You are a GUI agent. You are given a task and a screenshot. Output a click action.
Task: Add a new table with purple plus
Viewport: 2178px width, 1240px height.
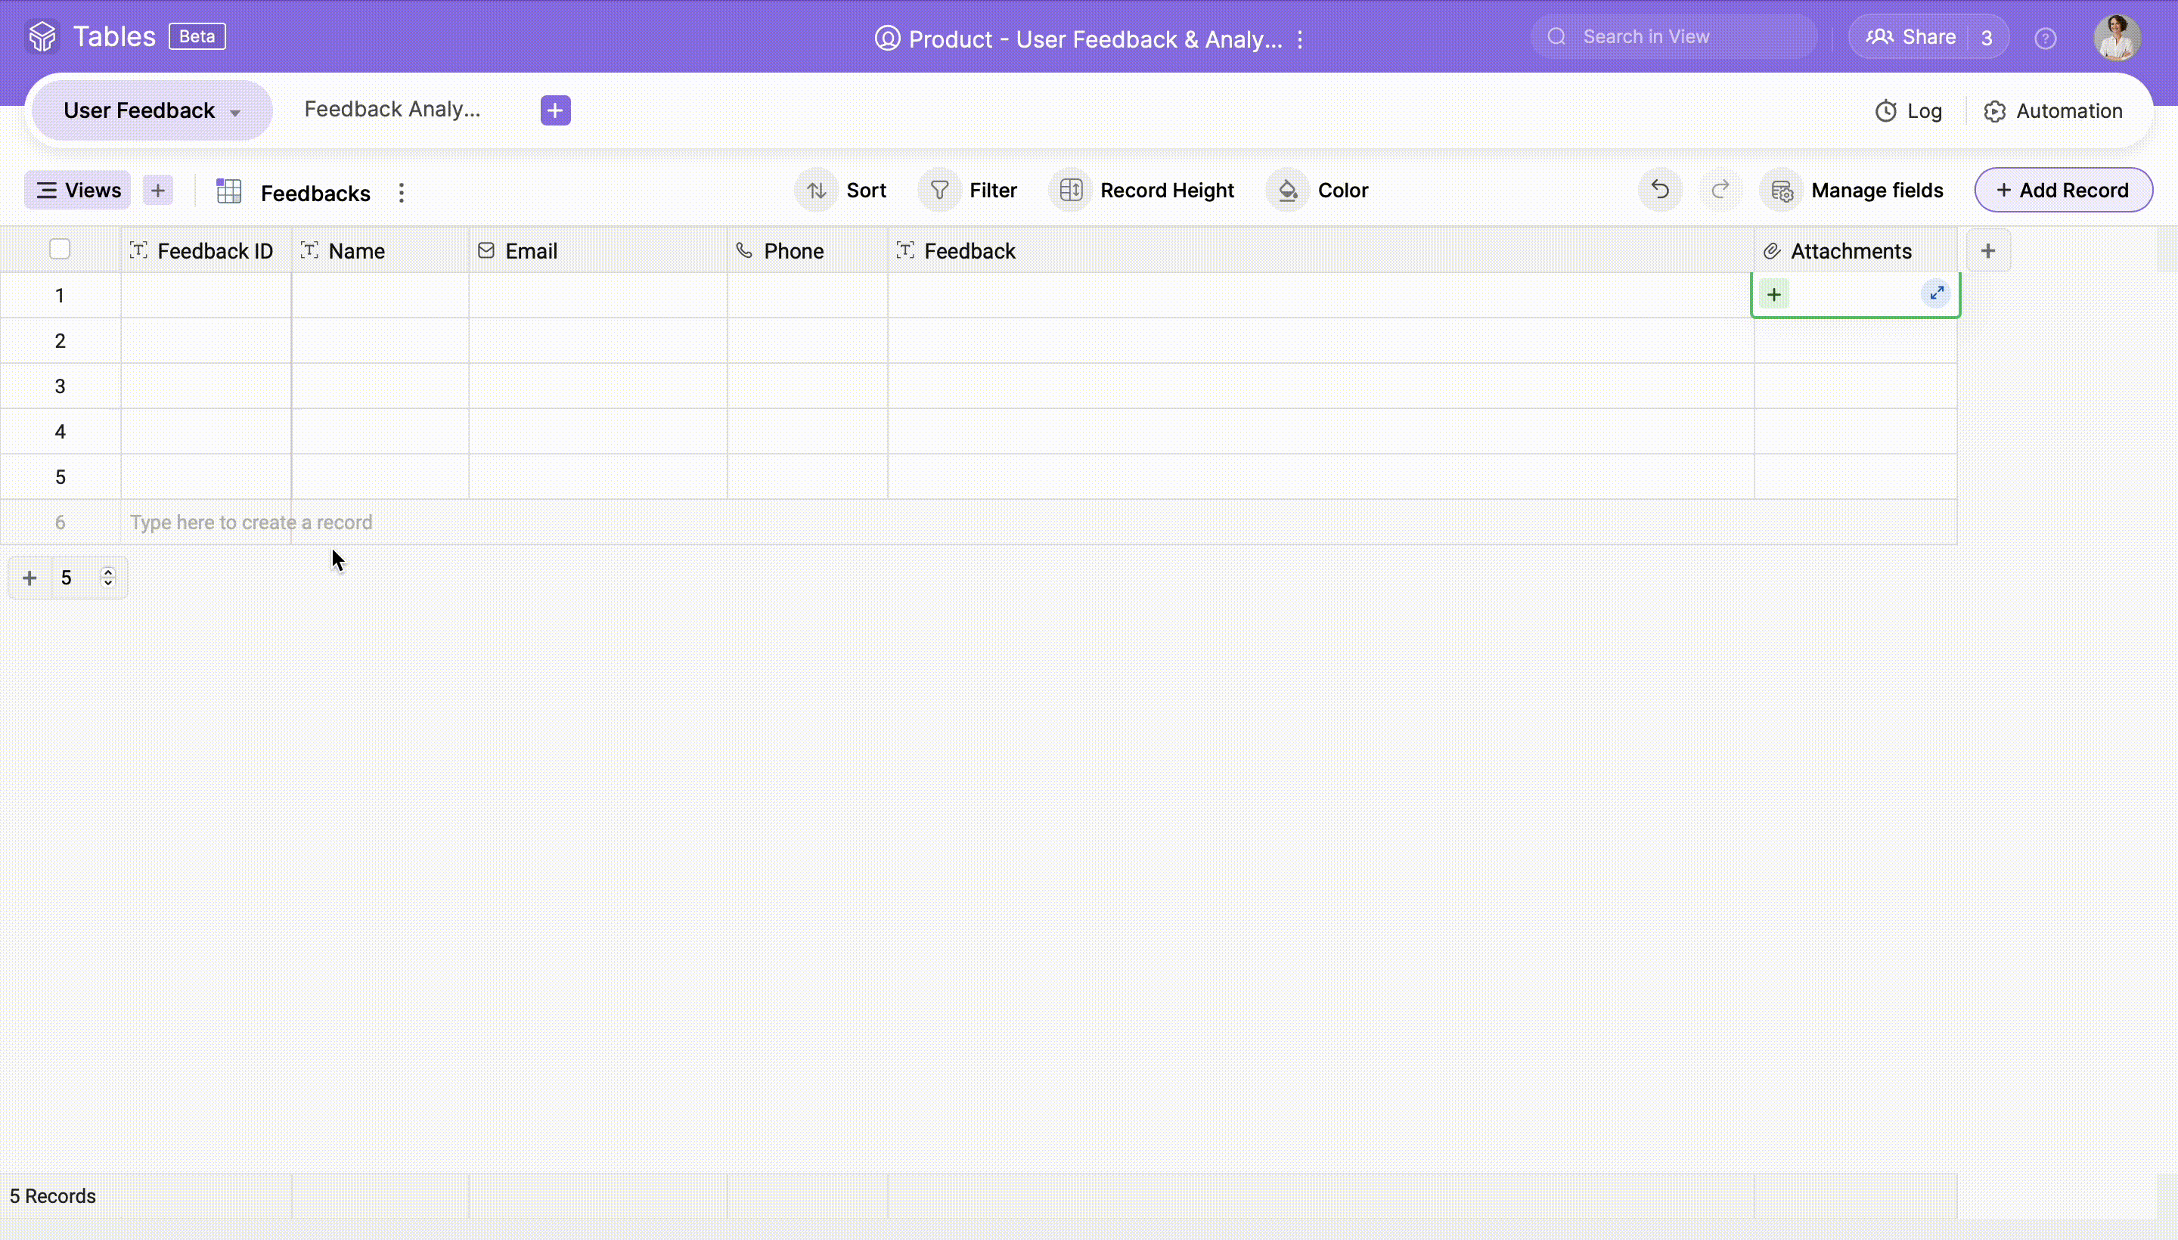point(555,110)
